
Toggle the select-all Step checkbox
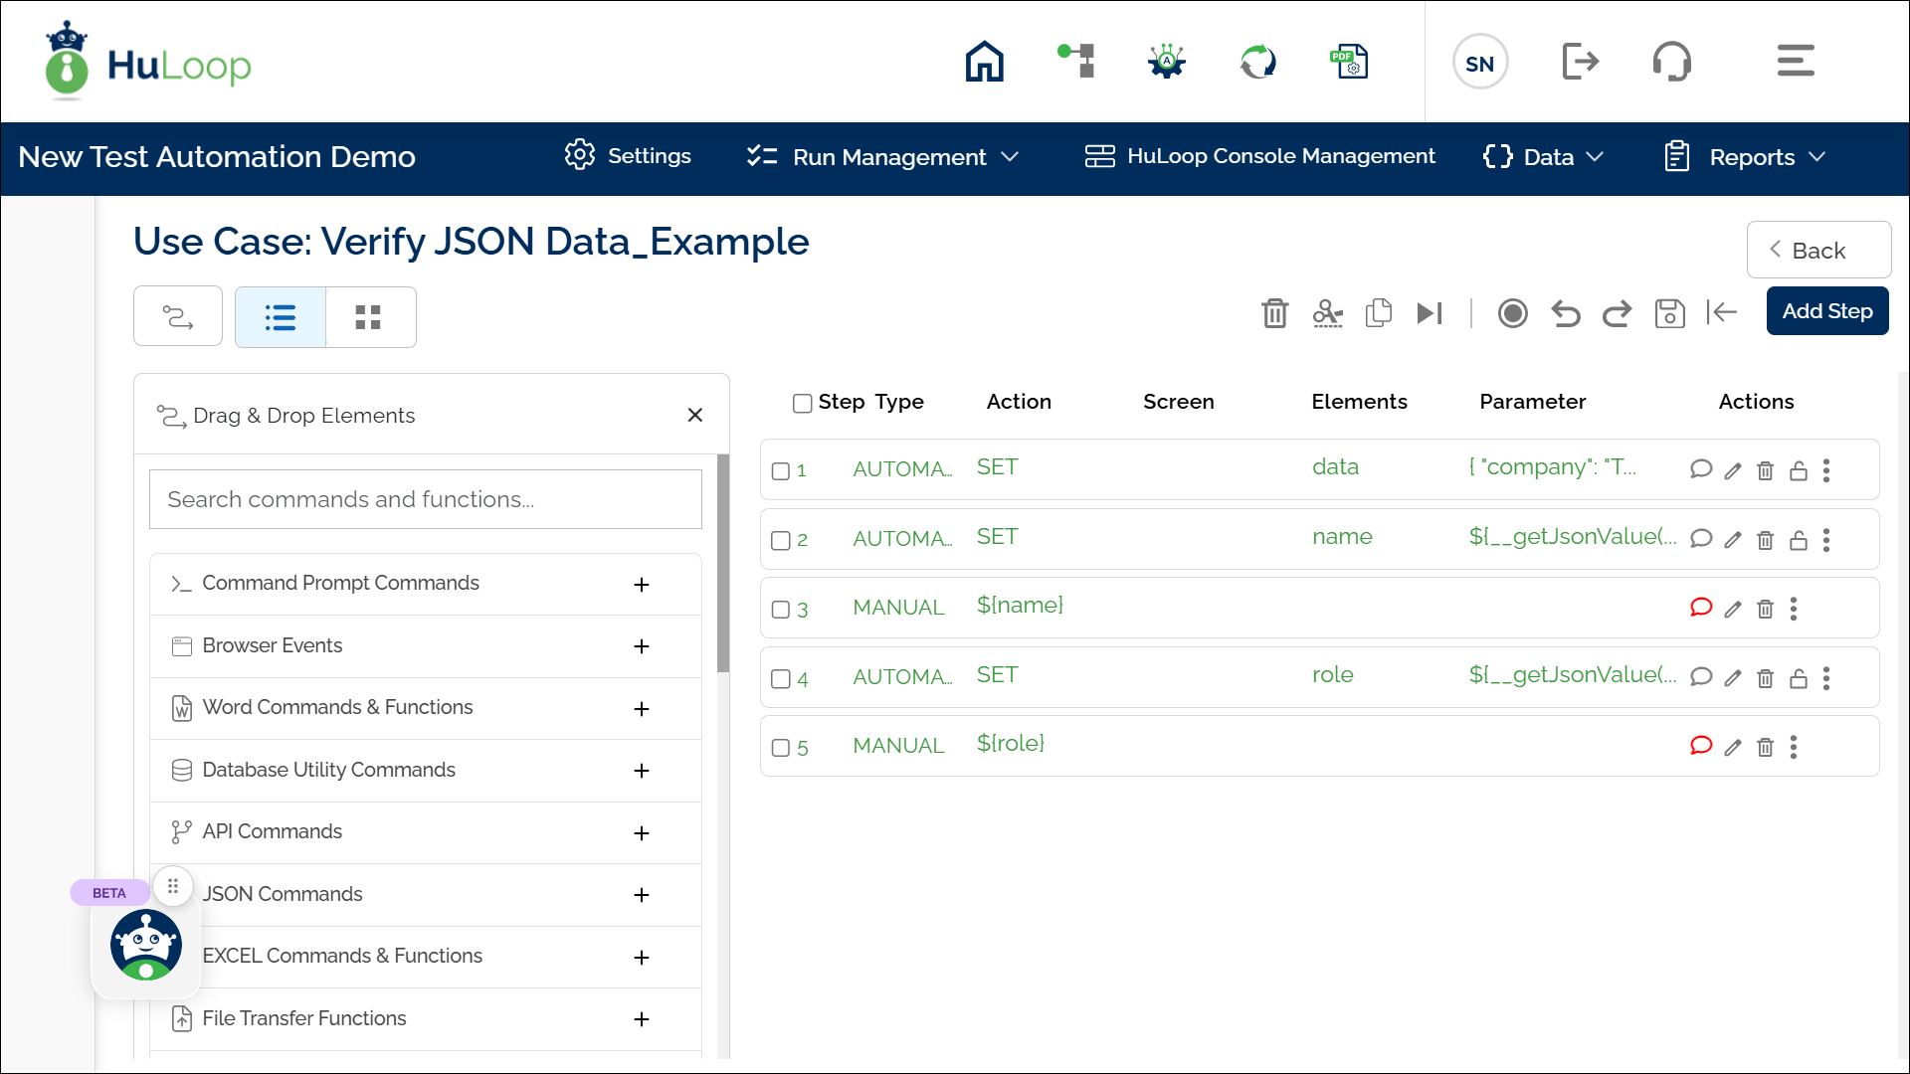(x=802, y=403)
